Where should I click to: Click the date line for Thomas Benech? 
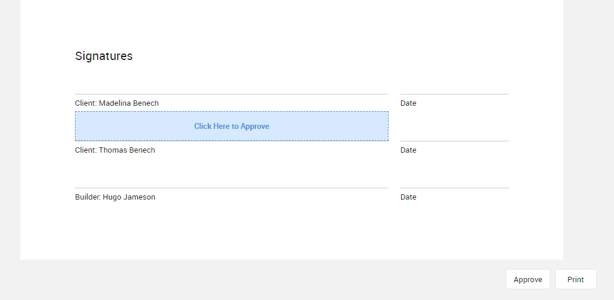(x=454, y=141)
